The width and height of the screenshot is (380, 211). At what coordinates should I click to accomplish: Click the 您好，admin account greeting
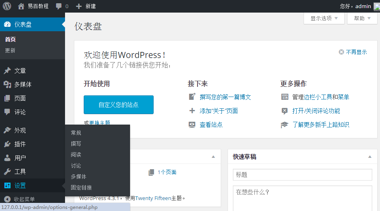click(x=355, y=6)
